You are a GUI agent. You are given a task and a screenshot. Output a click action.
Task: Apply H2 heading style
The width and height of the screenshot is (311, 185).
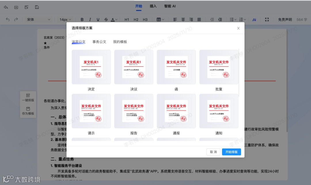[136, 19]
